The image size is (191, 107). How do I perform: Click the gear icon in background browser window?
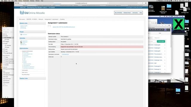(x=169, y=25)
